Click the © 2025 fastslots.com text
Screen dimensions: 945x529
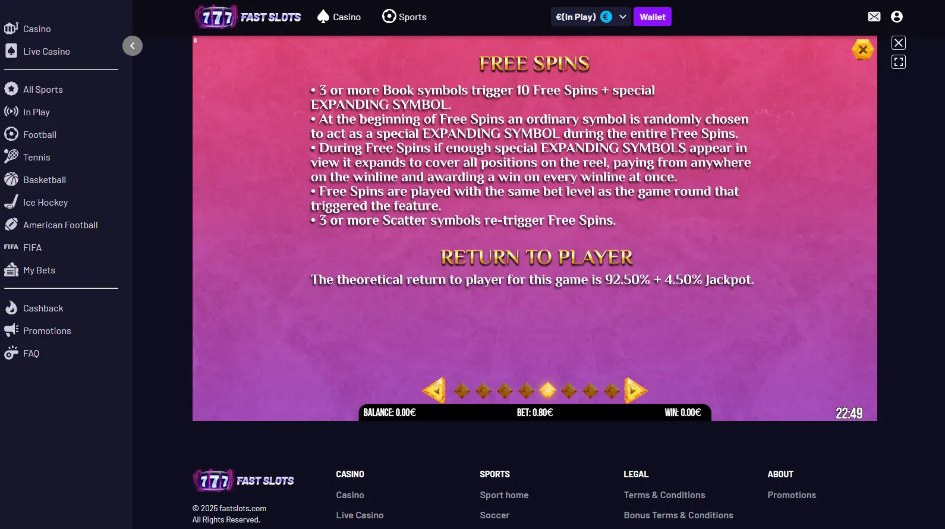click(229, 508)
